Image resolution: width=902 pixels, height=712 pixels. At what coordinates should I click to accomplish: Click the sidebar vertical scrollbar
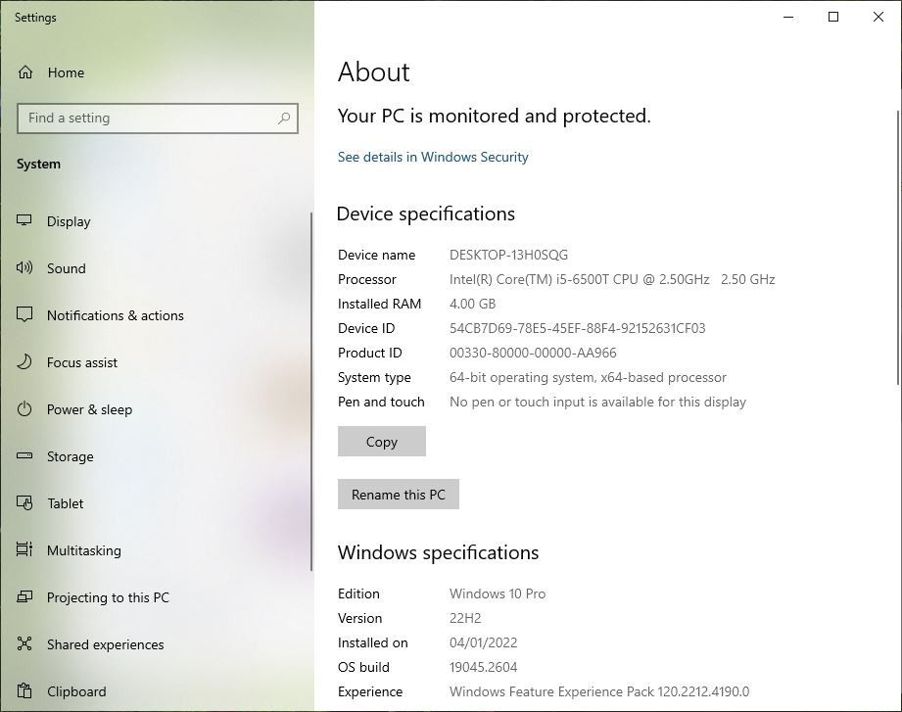(311, 391)
